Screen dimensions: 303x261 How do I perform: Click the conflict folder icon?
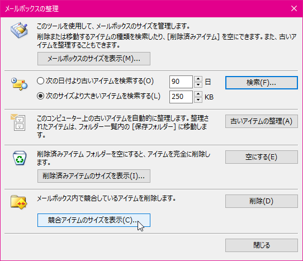pyautogui.click(x=19, y=202)
